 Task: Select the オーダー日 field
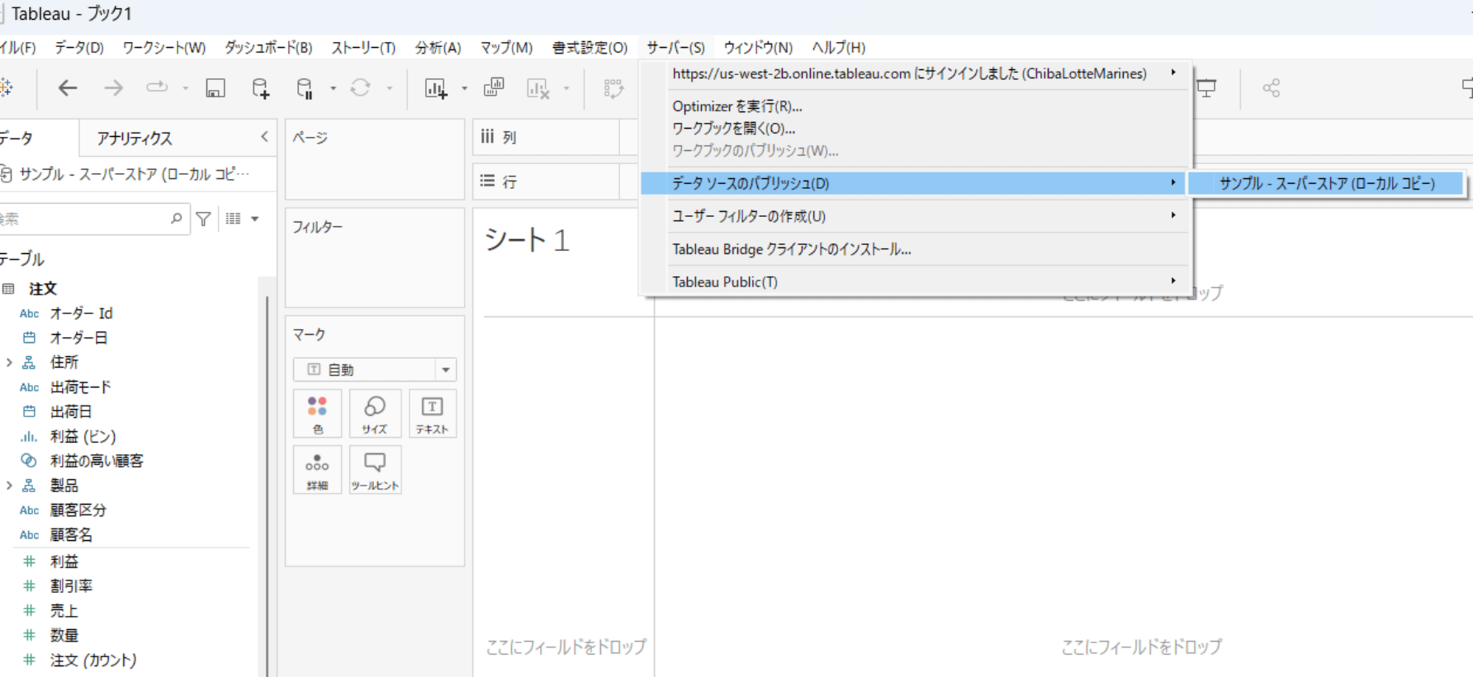click(79, 338)
